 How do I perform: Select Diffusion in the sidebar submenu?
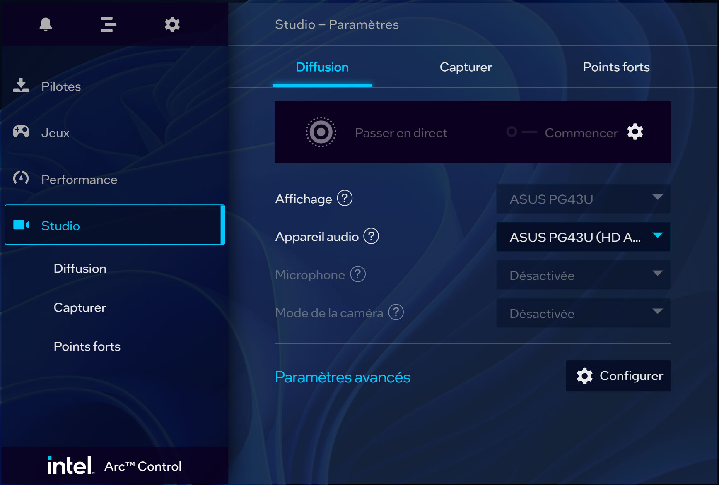(x=80, y=269)
